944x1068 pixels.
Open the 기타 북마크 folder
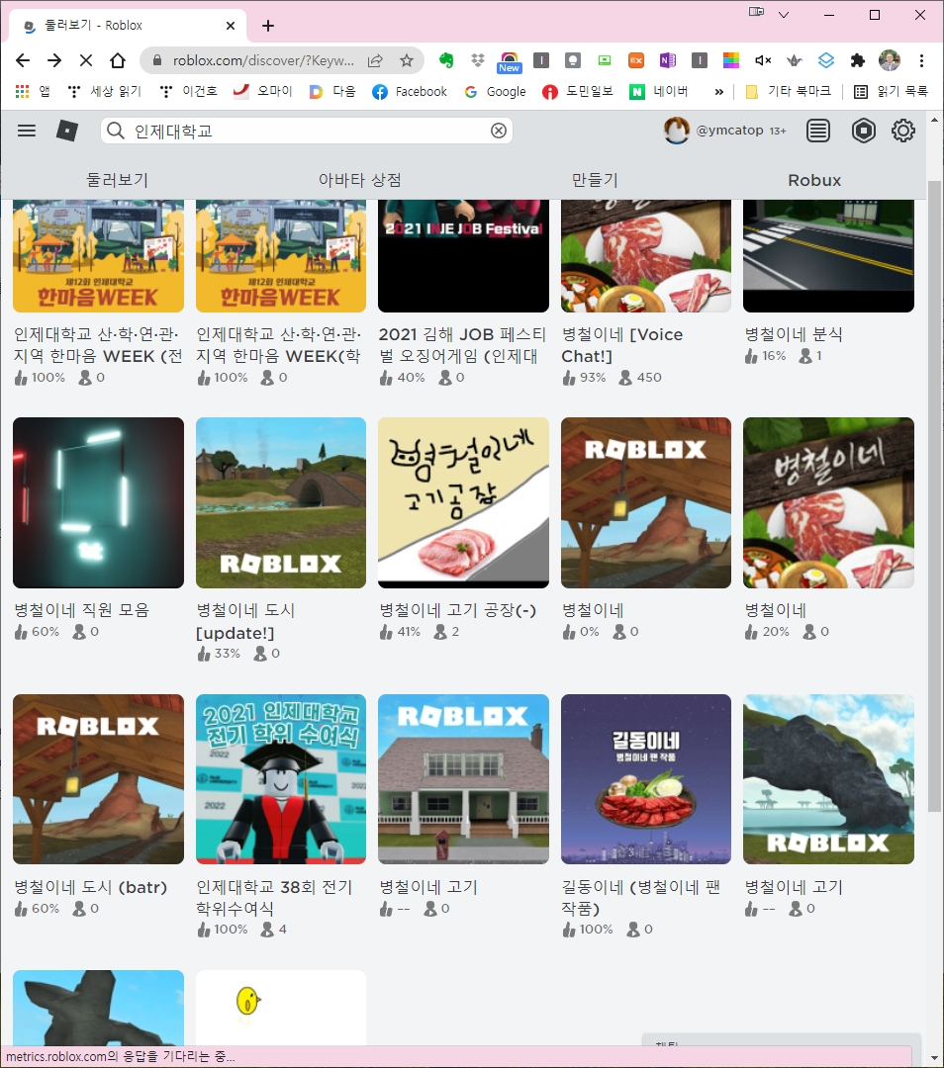789,91
